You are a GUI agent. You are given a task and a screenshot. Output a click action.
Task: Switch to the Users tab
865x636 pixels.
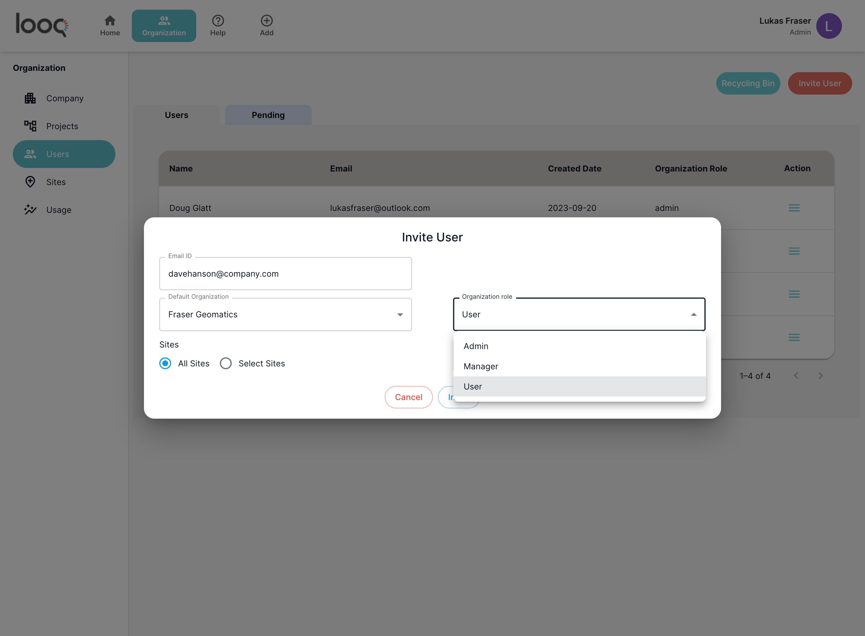tap(176, 115)
